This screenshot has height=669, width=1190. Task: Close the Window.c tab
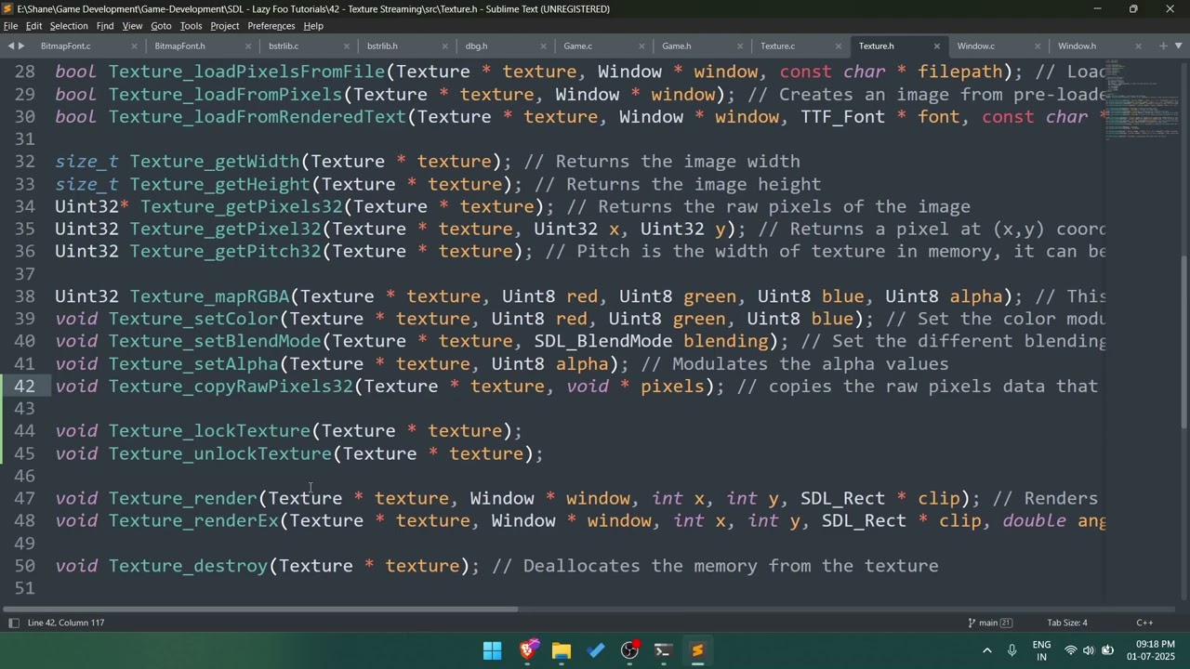(x=1038, y=46)
